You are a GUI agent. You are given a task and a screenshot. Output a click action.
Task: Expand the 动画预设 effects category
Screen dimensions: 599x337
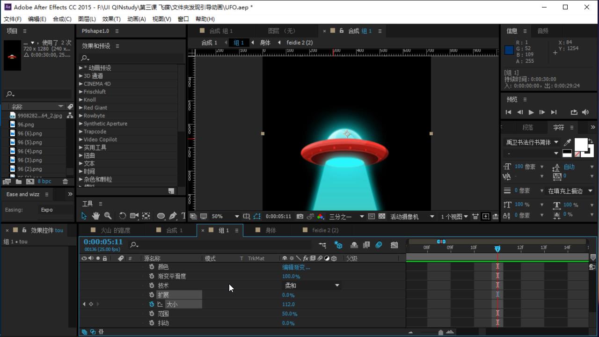click(x=81, y=68)
